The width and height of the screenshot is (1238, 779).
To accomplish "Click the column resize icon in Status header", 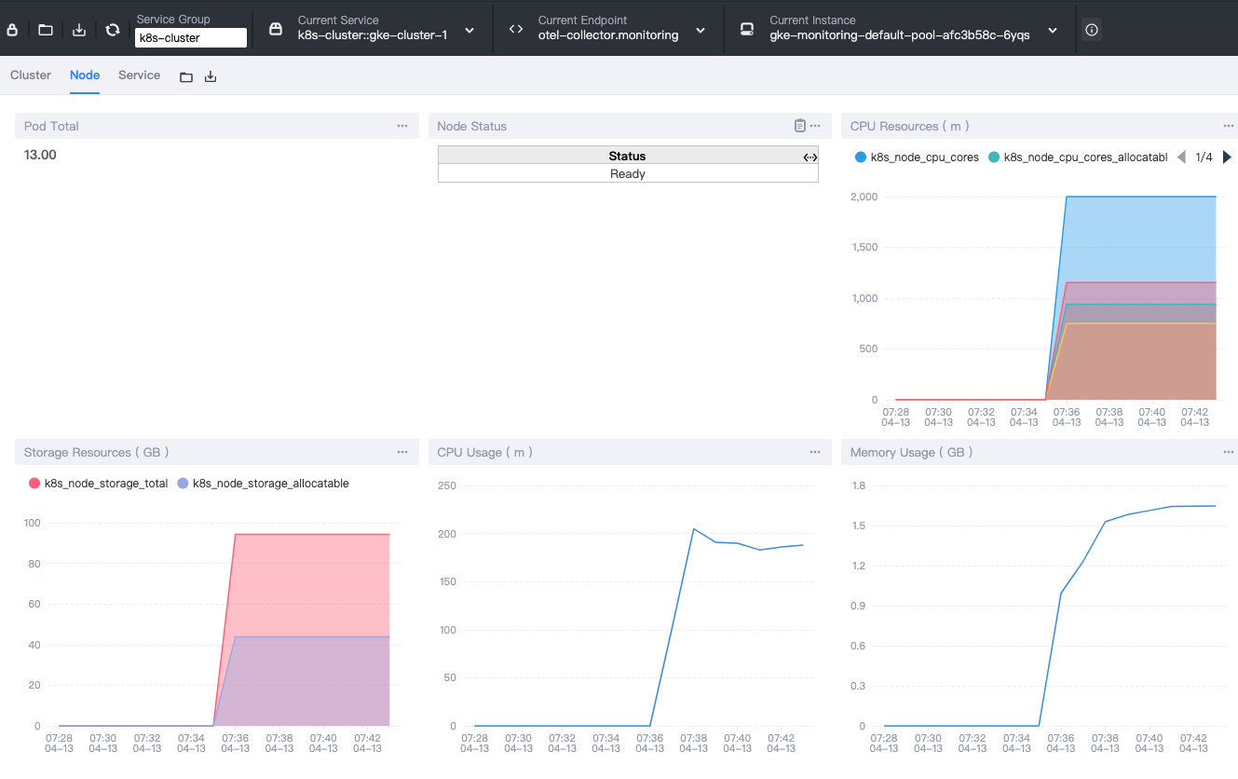I will tap(809, 157).
